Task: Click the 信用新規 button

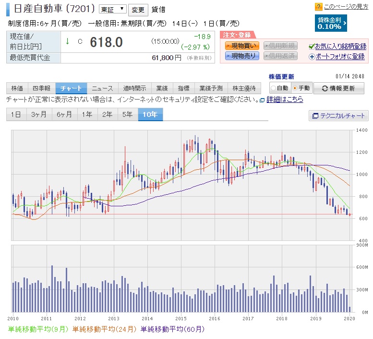Action: coord(280,46)
